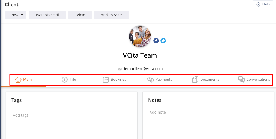Click the Client page title
The width and height of the screenshot is (276, 139).
pos(12,4)
